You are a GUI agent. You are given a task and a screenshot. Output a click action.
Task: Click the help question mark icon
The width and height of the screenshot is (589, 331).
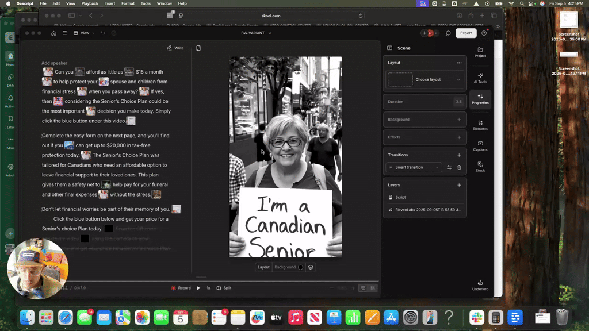[484, 33]
